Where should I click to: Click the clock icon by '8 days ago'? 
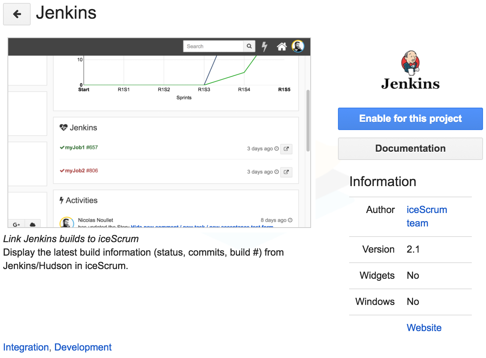pos(290,220)
